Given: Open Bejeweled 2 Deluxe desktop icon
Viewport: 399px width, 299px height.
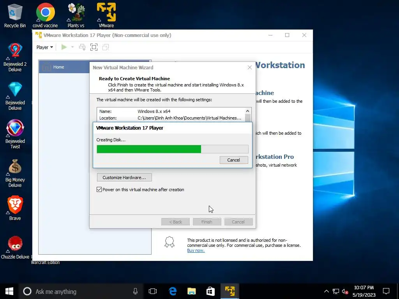Looking at the screenshot, I should click(15, 57).
